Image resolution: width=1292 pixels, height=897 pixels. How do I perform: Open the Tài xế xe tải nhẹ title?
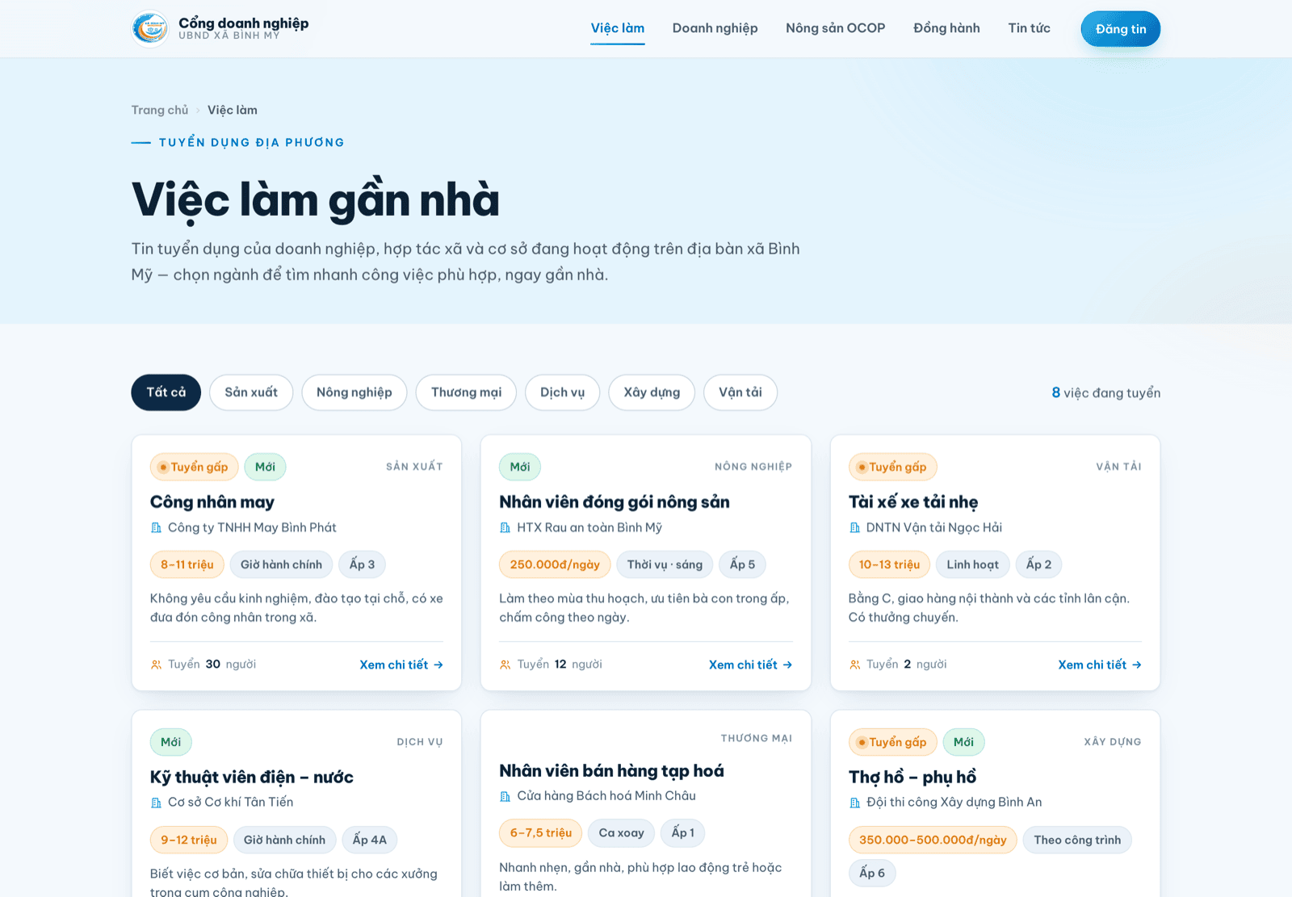pyautogui.click(x=913, y=502)
